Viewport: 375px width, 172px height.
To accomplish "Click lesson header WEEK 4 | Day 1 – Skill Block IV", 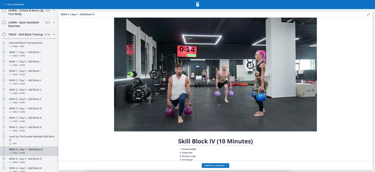I will click(77, 15).
